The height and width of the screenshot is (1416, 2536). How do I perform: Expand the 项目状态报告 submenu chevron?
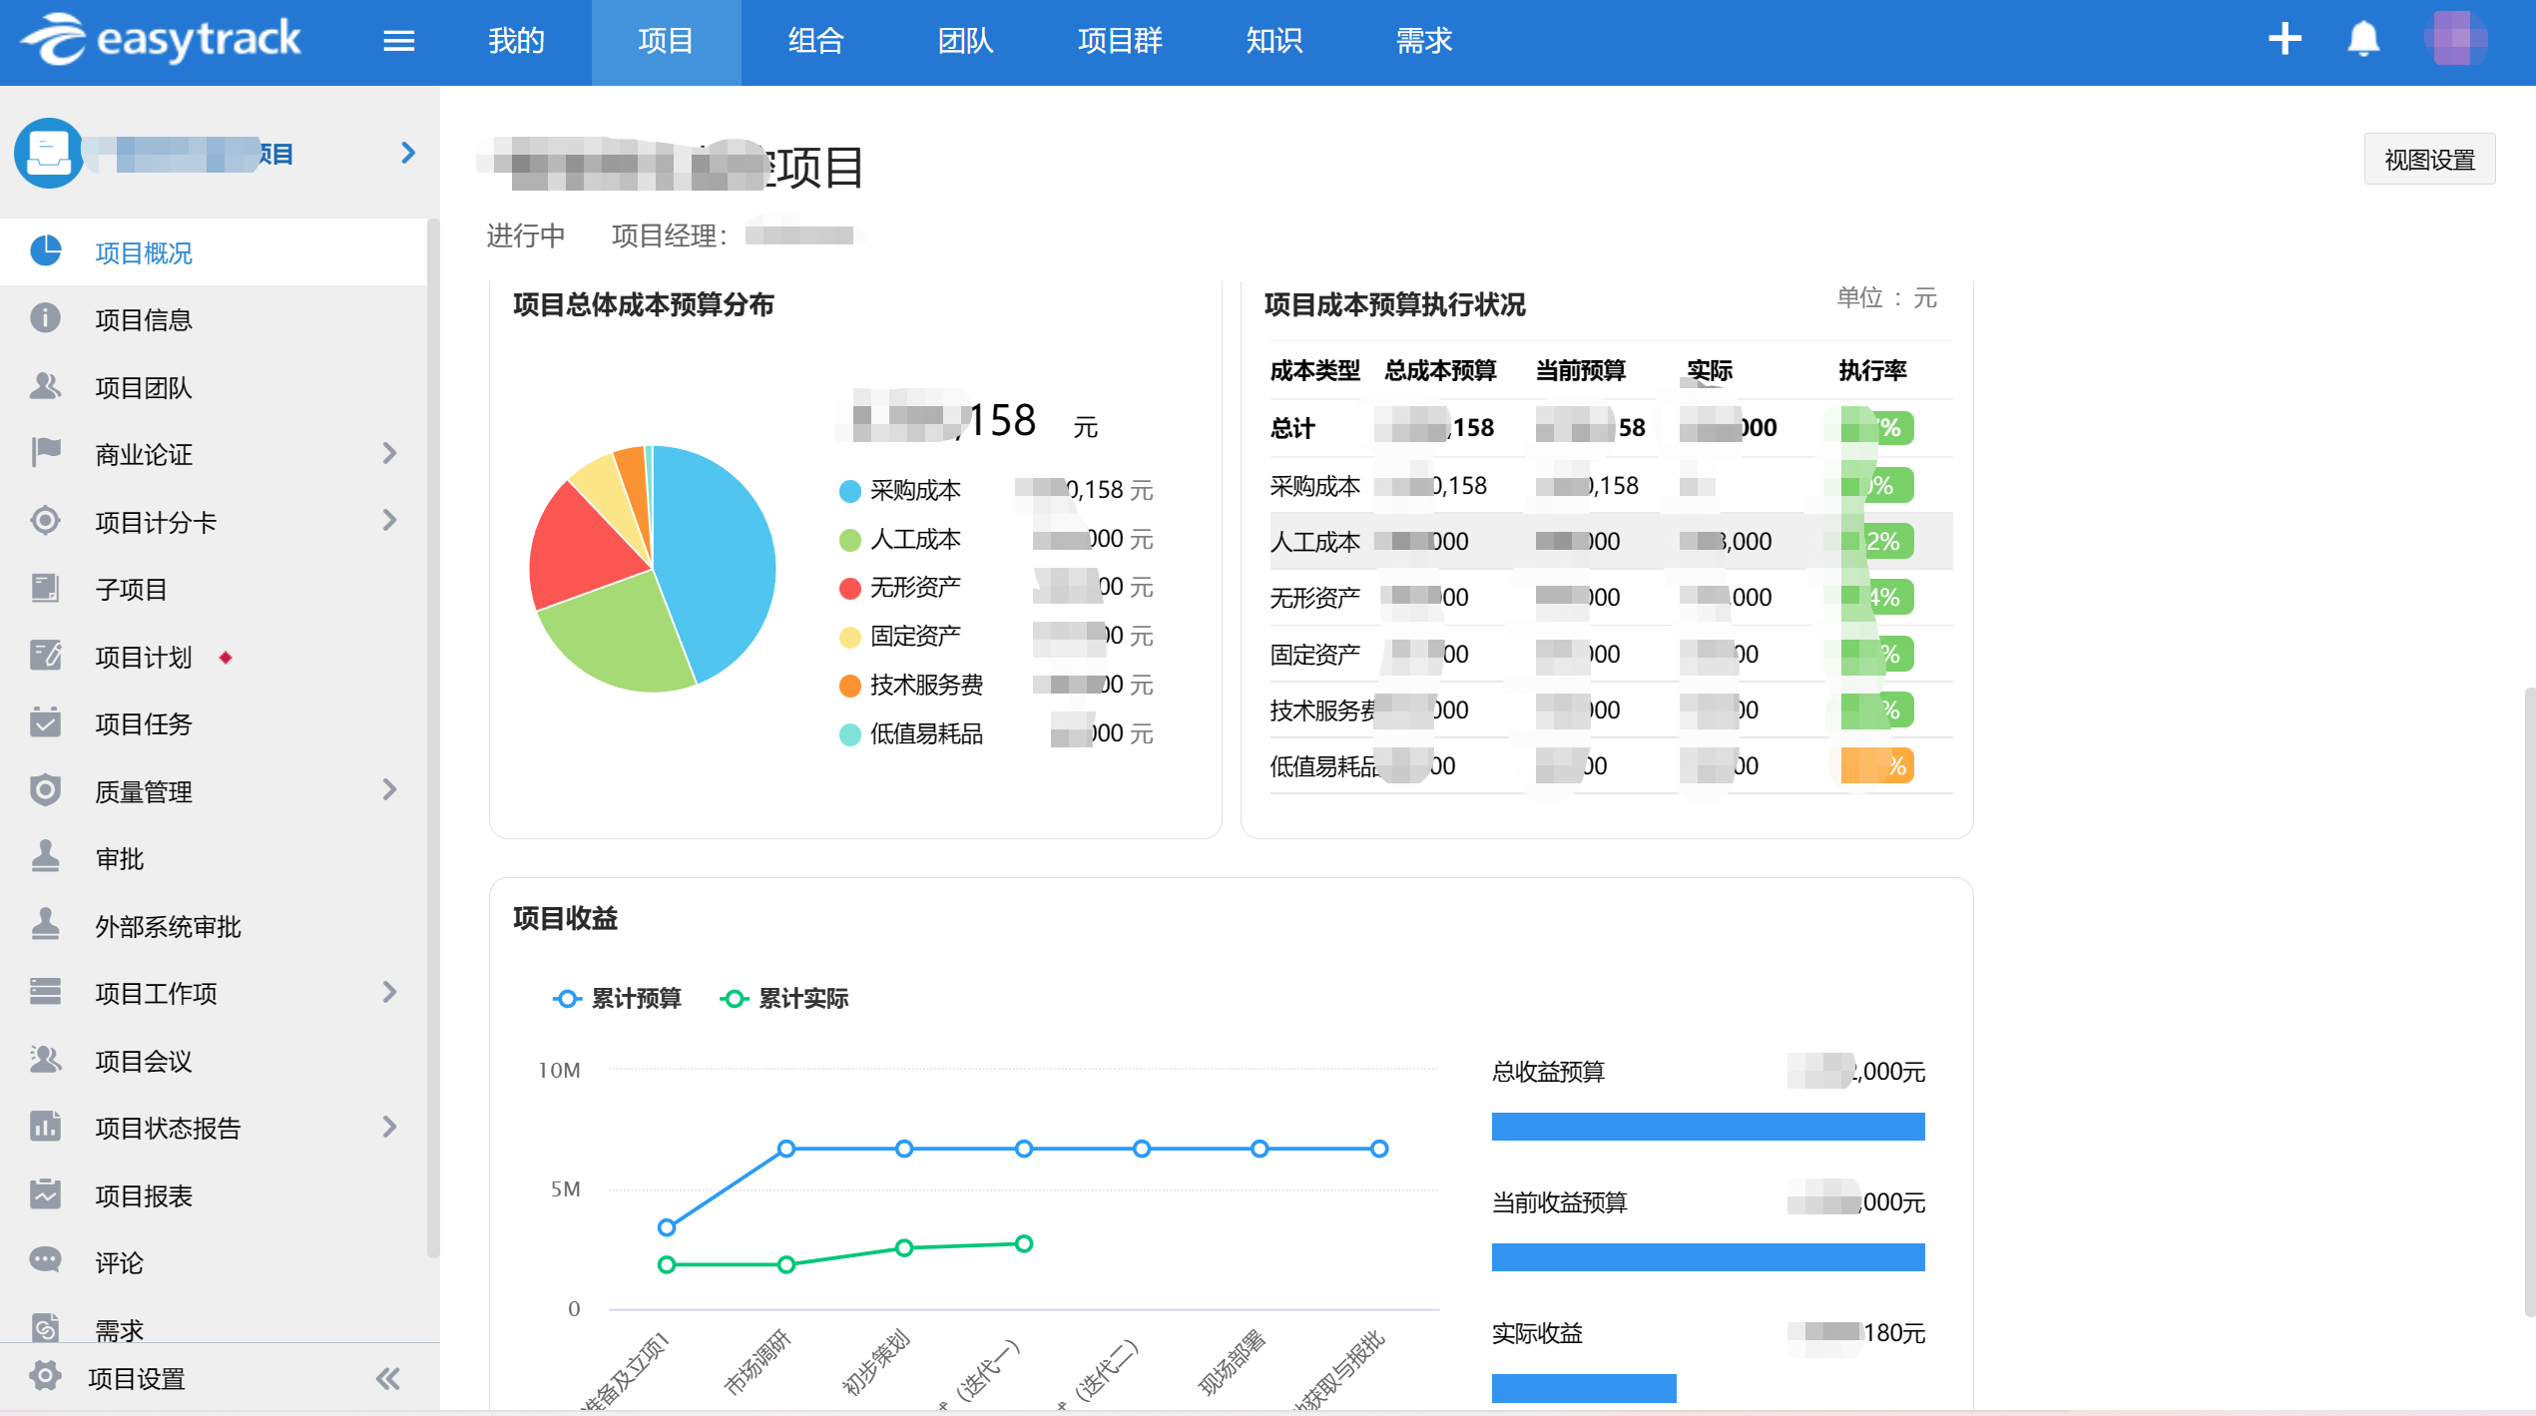(x=389, y=1127)
